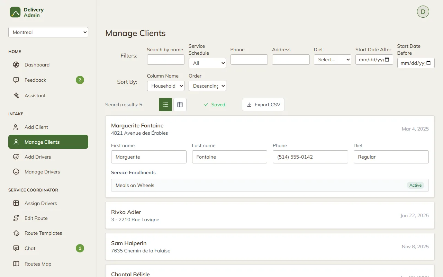
Task: Click the Search by name field
Action: click(x=166, y=60)
